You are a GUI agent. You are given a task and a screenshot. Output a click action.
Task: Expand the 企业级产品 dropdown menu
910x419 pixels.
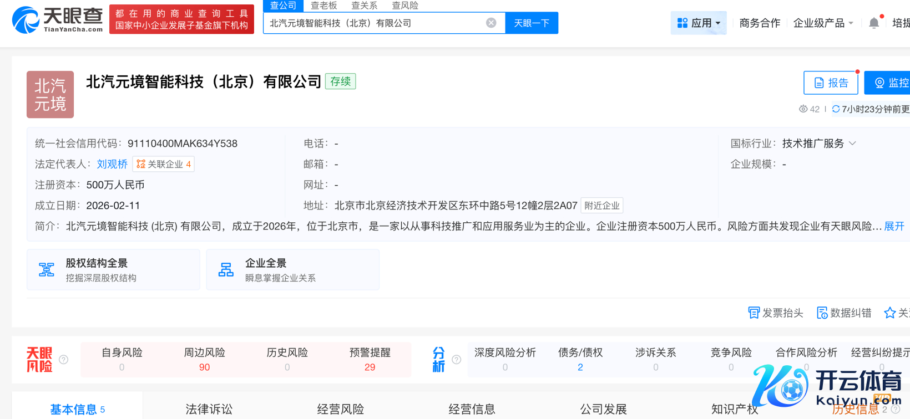click(x=823, y=23)
